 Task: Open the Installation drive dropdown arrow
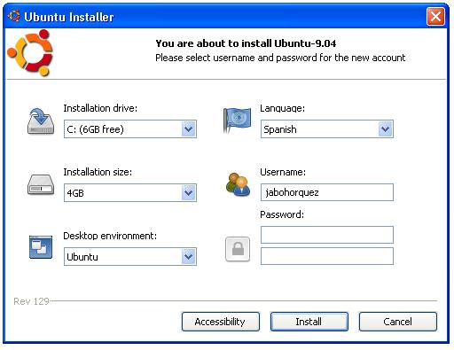(189, 129)
